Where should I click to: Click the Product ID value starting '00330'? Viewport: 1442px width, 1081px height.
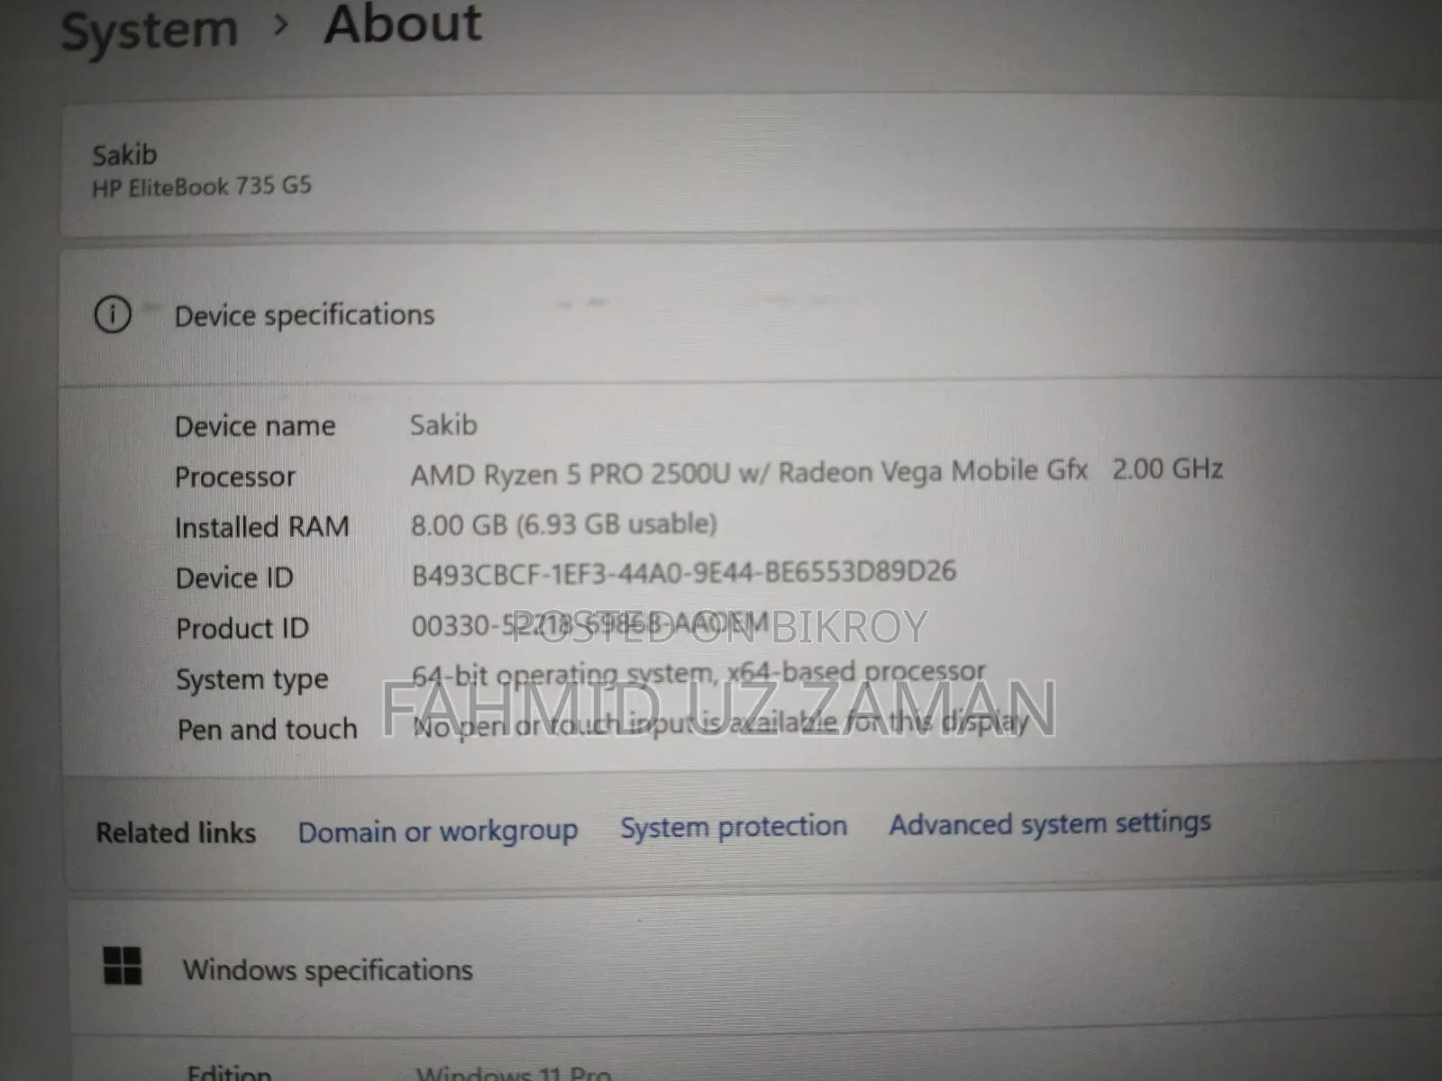590,624
